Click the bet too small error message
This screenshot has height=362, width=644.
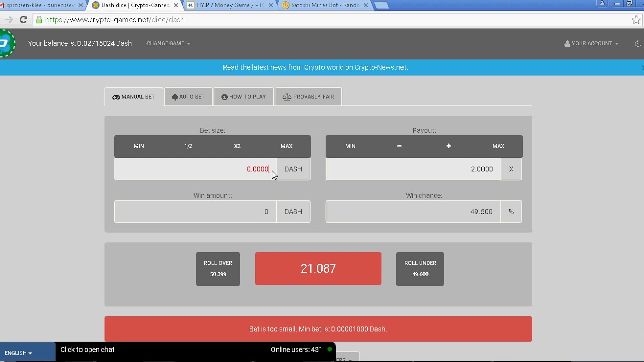318,329
